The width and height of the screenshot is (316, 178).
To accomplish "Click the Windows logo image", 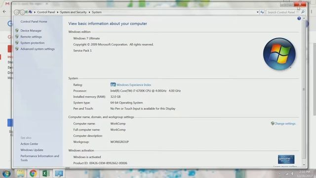I will pos(279,54).
